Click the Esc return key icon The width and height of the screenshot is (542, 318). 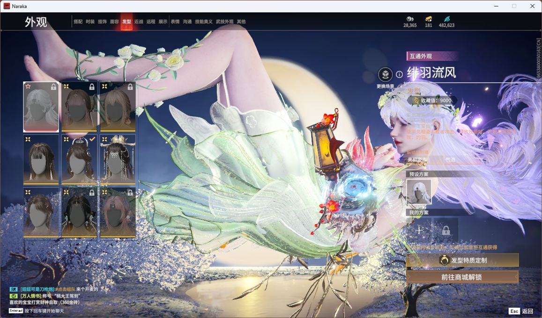(x=514, y=311)
